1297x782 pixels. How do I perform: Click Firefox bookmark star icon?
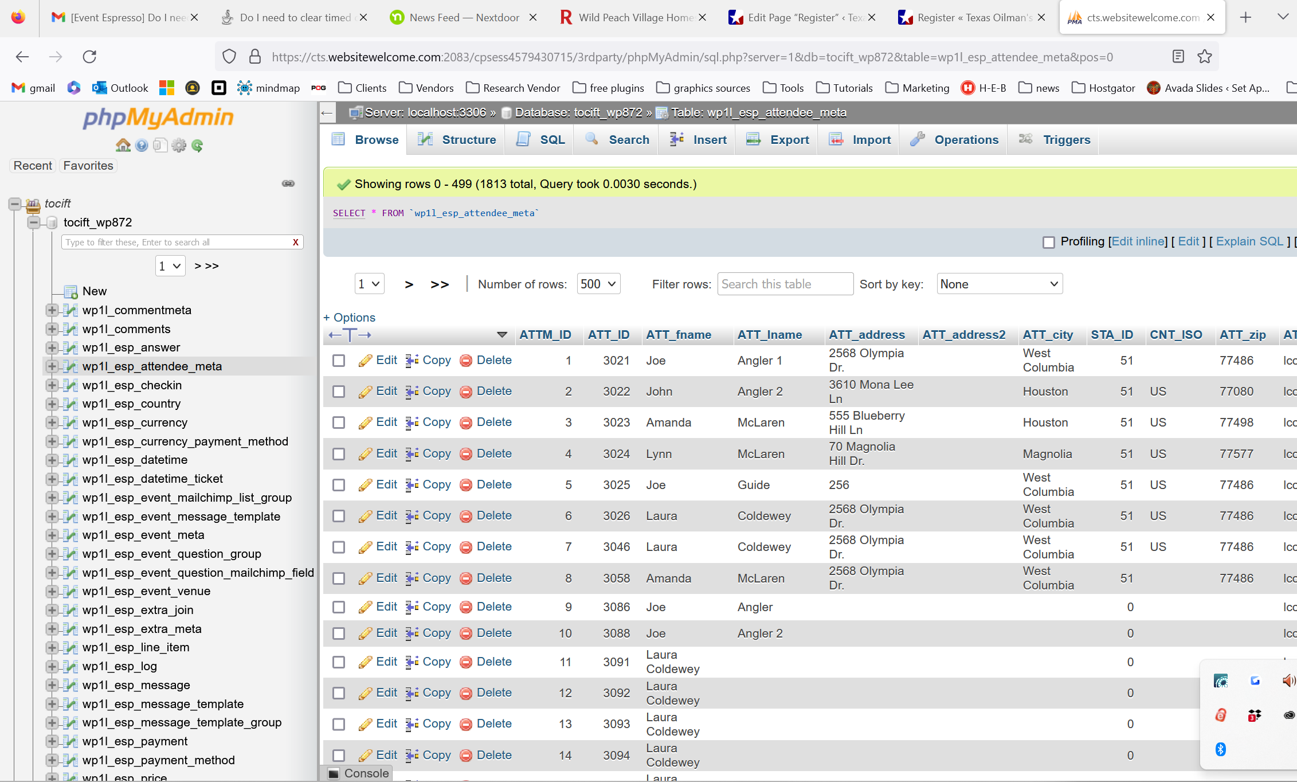1204,57
